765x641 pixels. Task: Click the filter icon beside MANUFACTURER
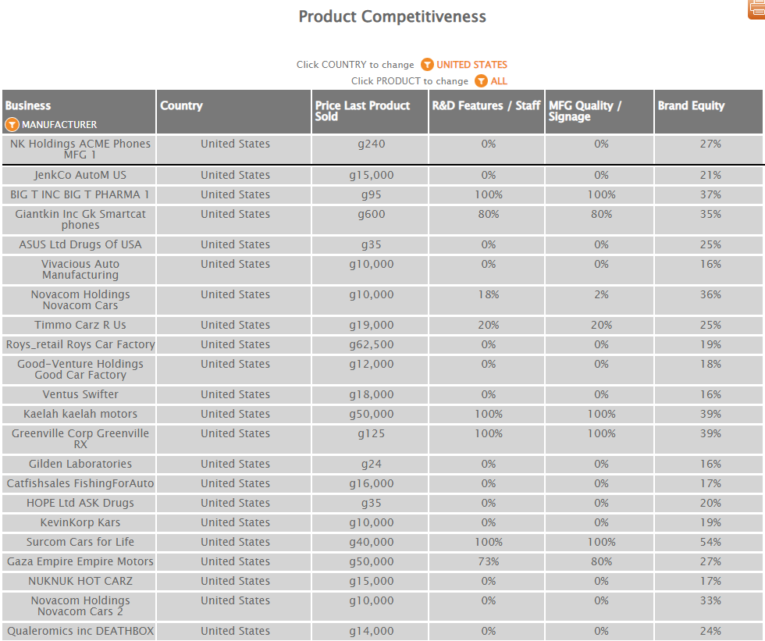(x=12, y=125)
